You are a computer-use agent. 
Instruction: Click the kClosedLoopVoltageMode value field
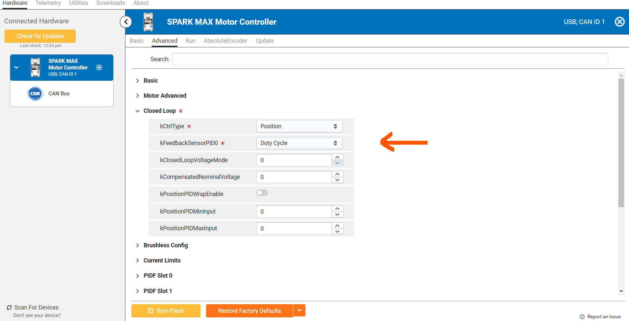tap(294, 160)
